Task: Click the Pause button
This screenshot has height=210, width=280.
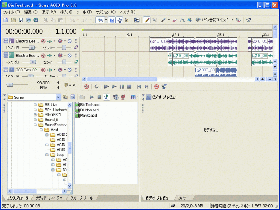Action: pyautogui.click(x=121, y=86)
